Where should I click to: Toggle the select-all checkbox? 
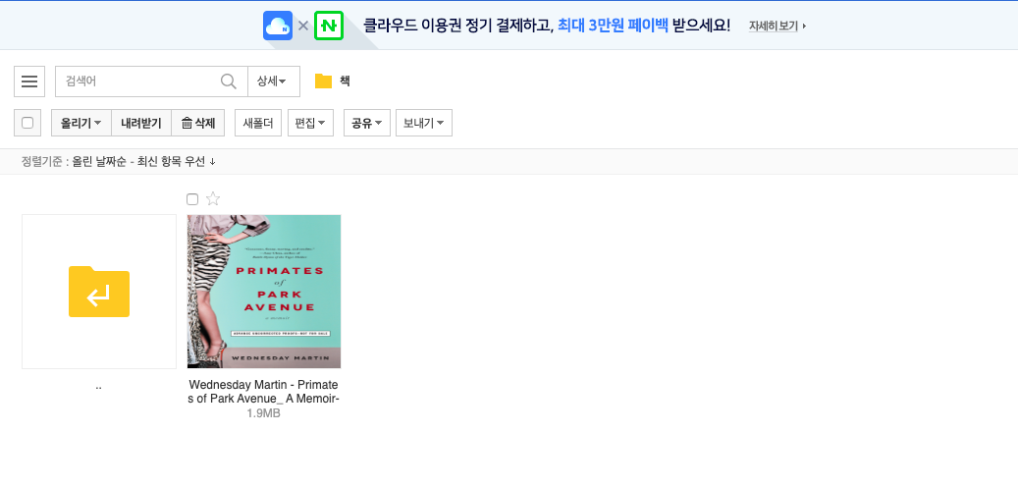point(27,123)
